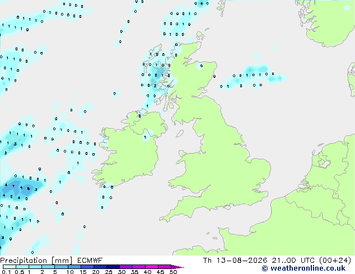The width and height of the screenshot is (355, 274).
Task: Click legend scale label '10'
Action: point(70,272)
